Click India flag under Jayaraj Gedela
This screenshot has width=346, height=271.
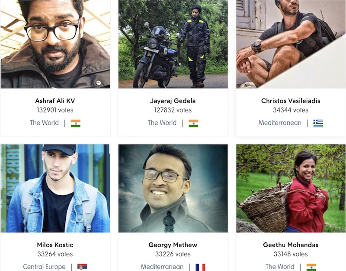pos(193,123)
